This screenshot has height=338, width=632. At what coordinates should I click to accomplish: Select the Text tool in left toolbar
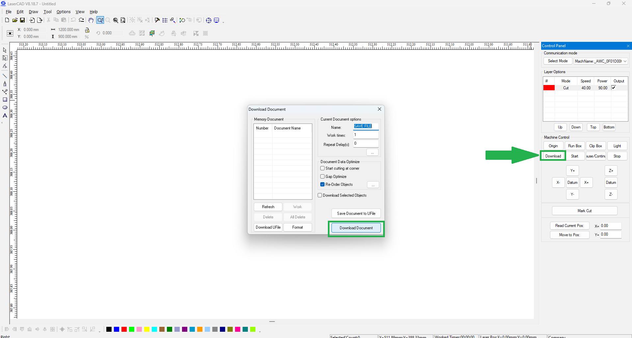pyautogui.click(x=5, y=116)
